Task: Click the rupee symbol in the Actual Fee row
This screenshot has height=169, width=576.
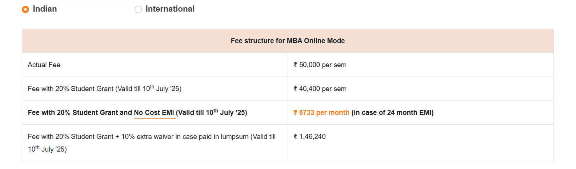Action: pos(295,65)
